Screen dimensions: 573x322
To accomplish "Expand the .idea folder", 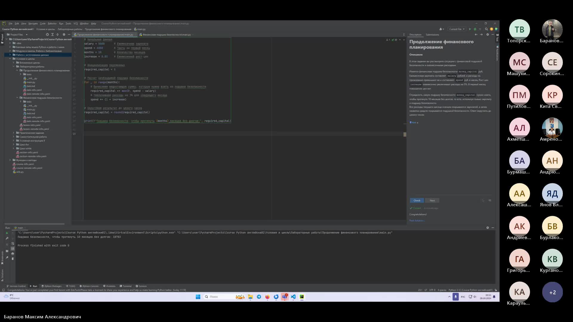I will [10, 43].
